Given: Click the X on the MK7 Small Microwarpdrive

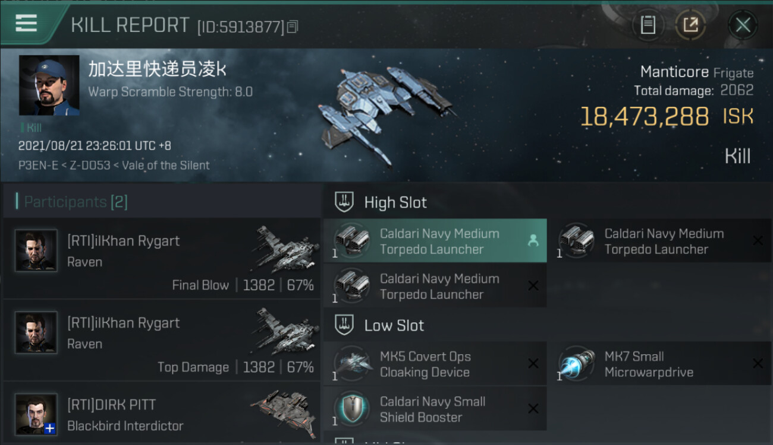Looking at the screenshot, I should [x=758, y=364].
